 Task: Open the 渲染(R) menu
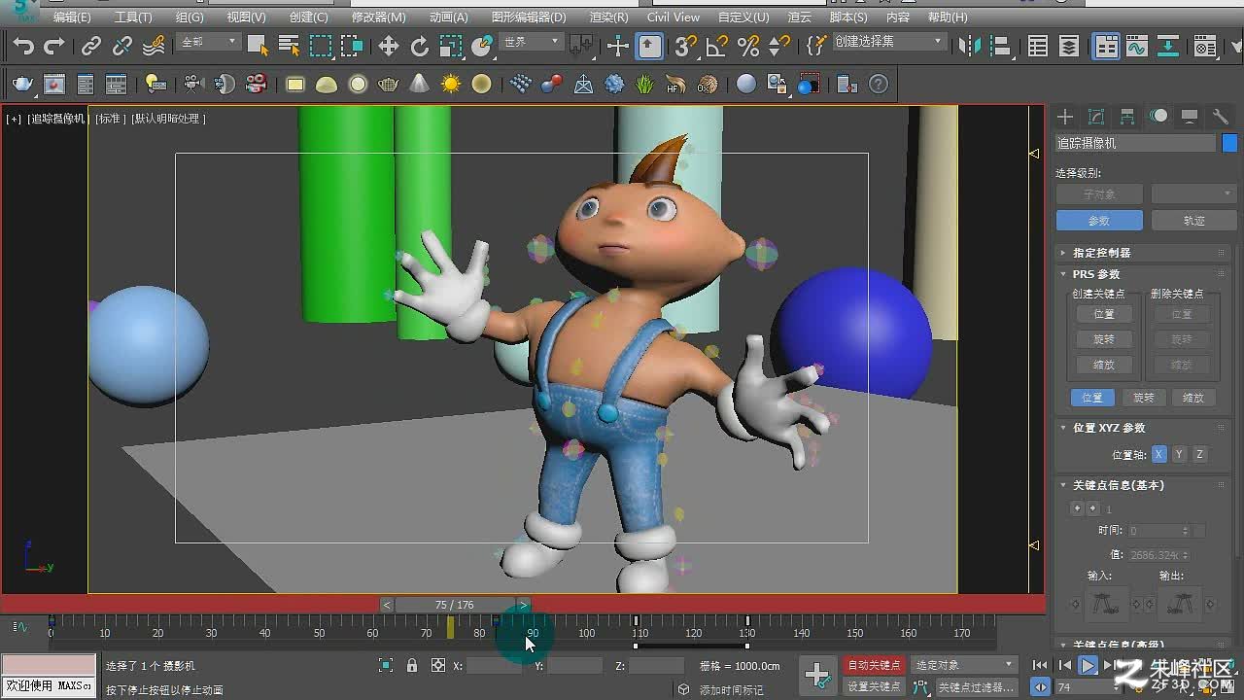click(608, 17)
